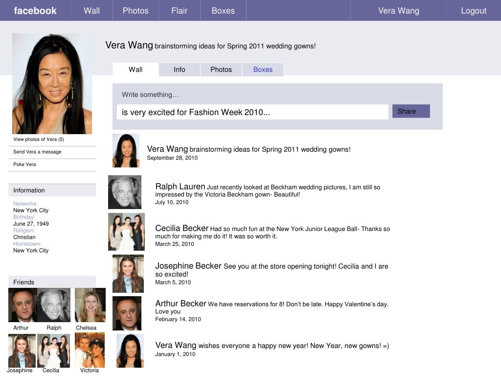The height and width of the screenshot is (376, 501).
Task: Click the Birthday value June 27, 1949
Action: coord(31,223)
